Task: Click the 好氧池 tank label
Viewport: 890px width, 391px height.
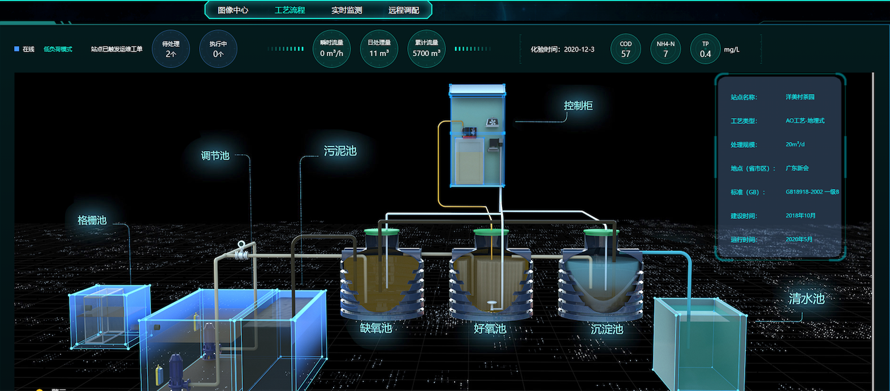Action: (490, 328)
